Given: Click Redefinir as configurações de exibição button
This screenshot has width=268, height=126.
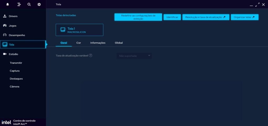Looking at the screenshot, I should pos(138,17).
